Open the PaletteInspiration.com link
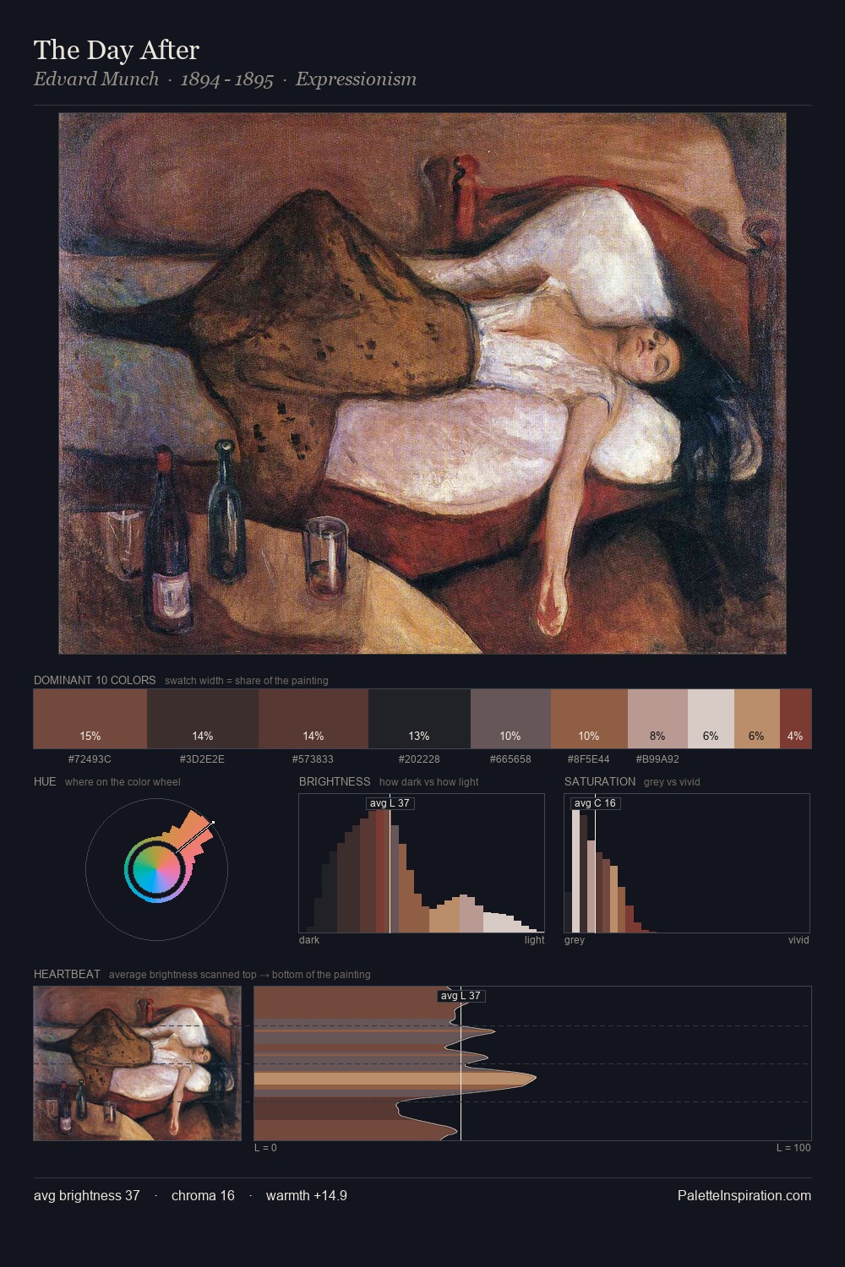 point(744,1195)
